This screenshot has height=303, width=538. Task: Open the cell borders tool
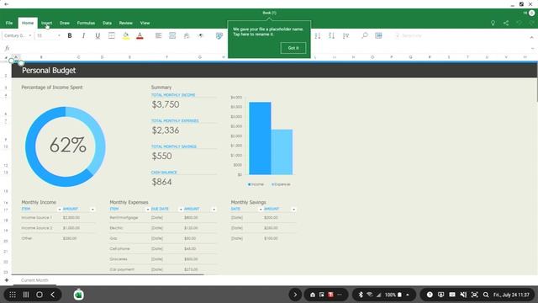pos(112,35)
